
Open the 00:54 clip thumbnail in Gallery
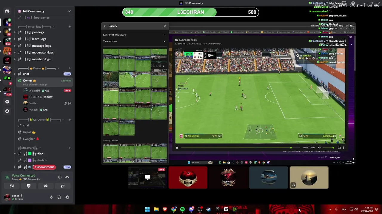111,112
